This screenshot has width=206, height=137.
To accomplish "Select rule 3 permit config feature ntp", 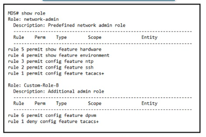I will [51, 61].
